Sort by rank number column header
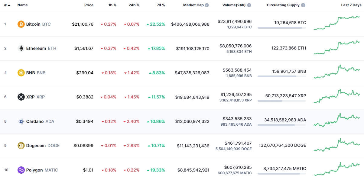 point(7,5)
